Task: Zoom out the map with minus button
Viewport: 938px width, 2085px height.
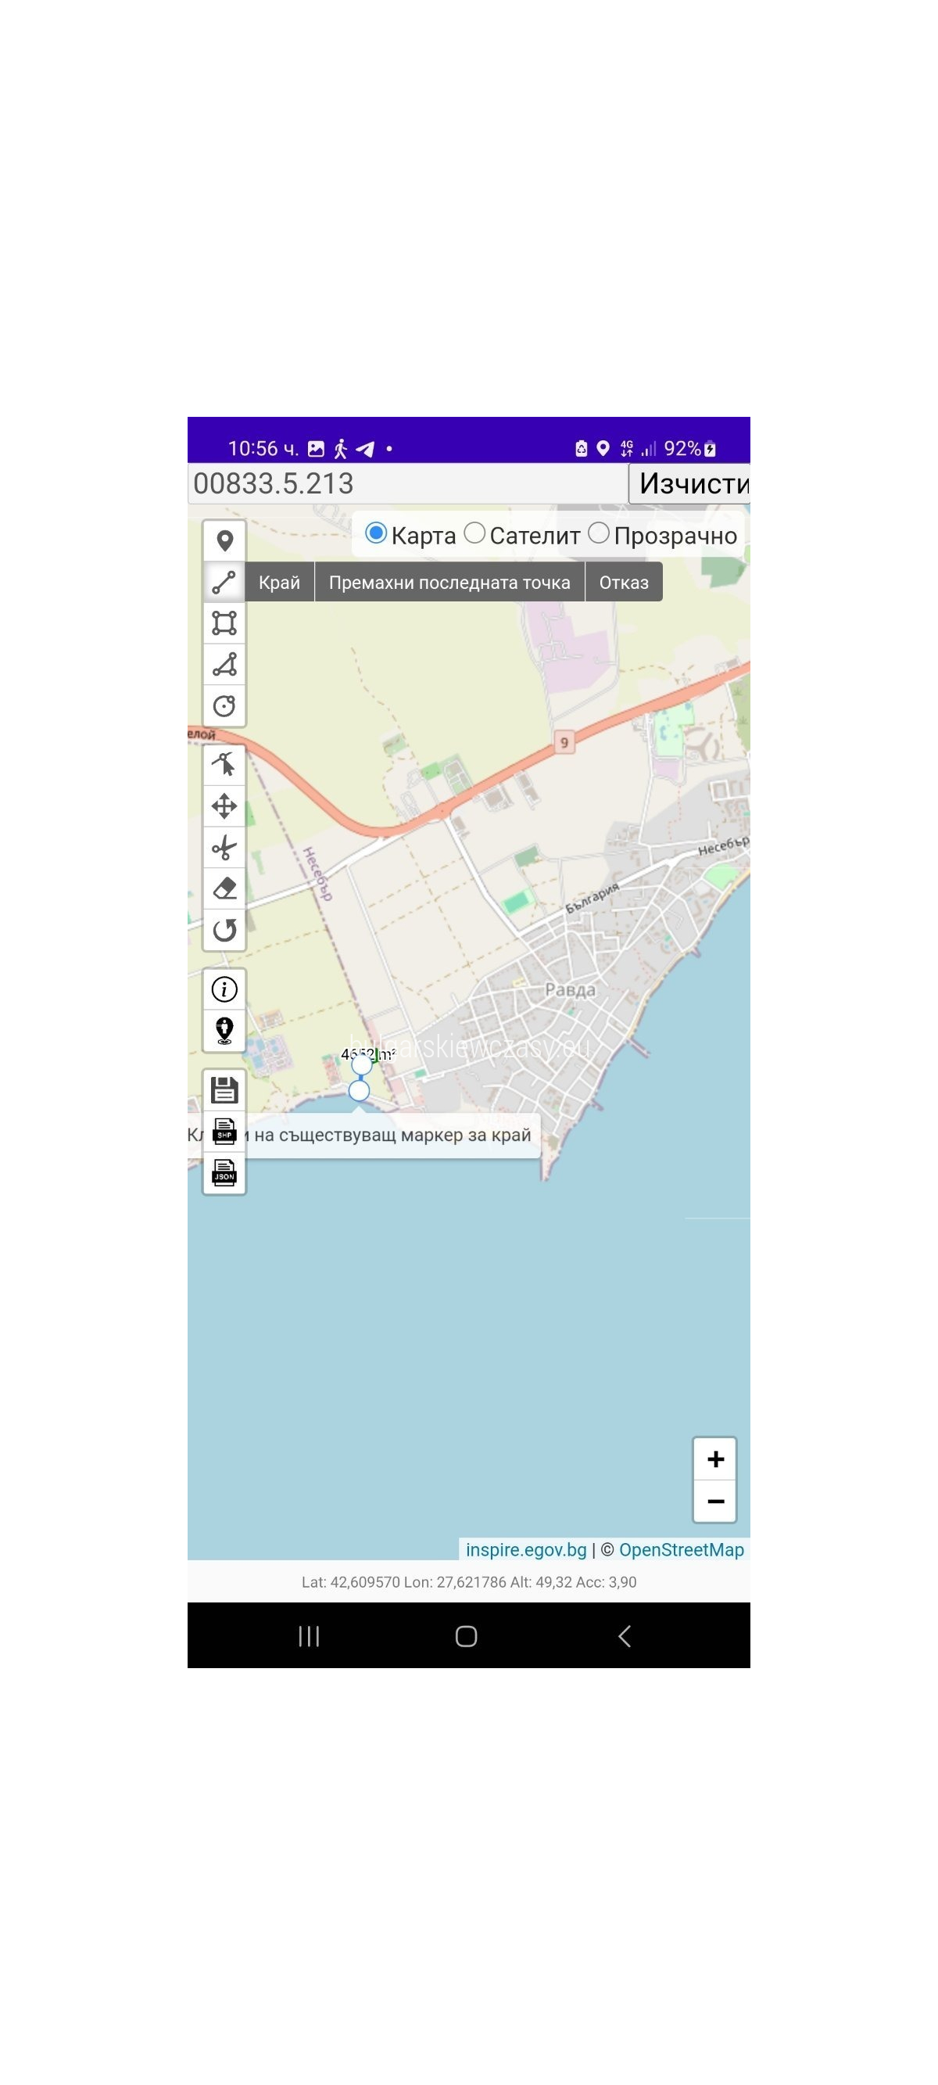Action: [714, 1502]
